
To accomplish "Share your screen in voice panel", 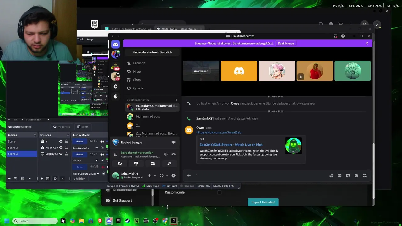I will [136, 164].
